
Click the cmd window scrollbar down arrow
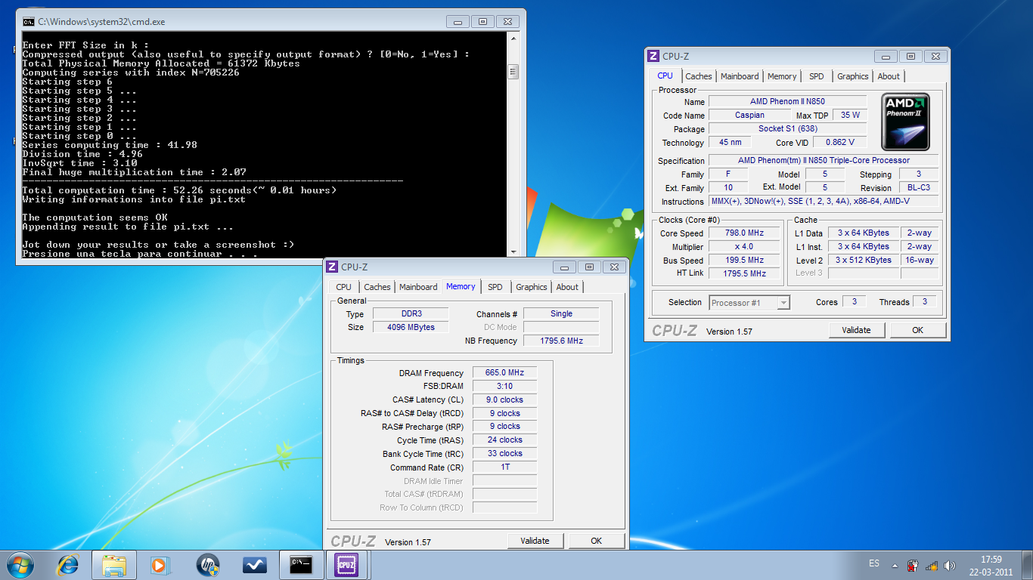click(x=513, y=251)
